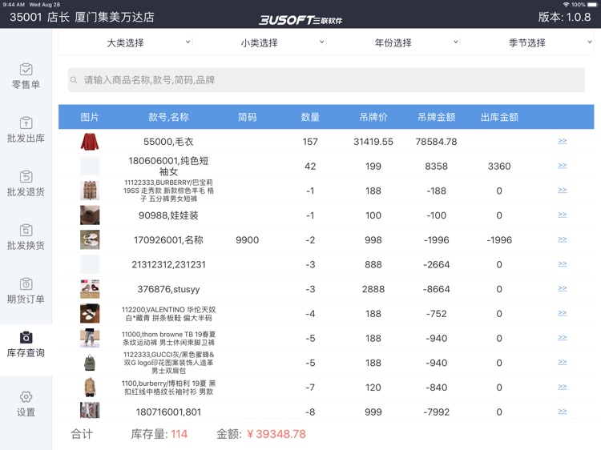The height and width of the screenshot is (450, 601).
Task: Open details arrow for 376876,stusyy
Action: click(x=563, y=288)
